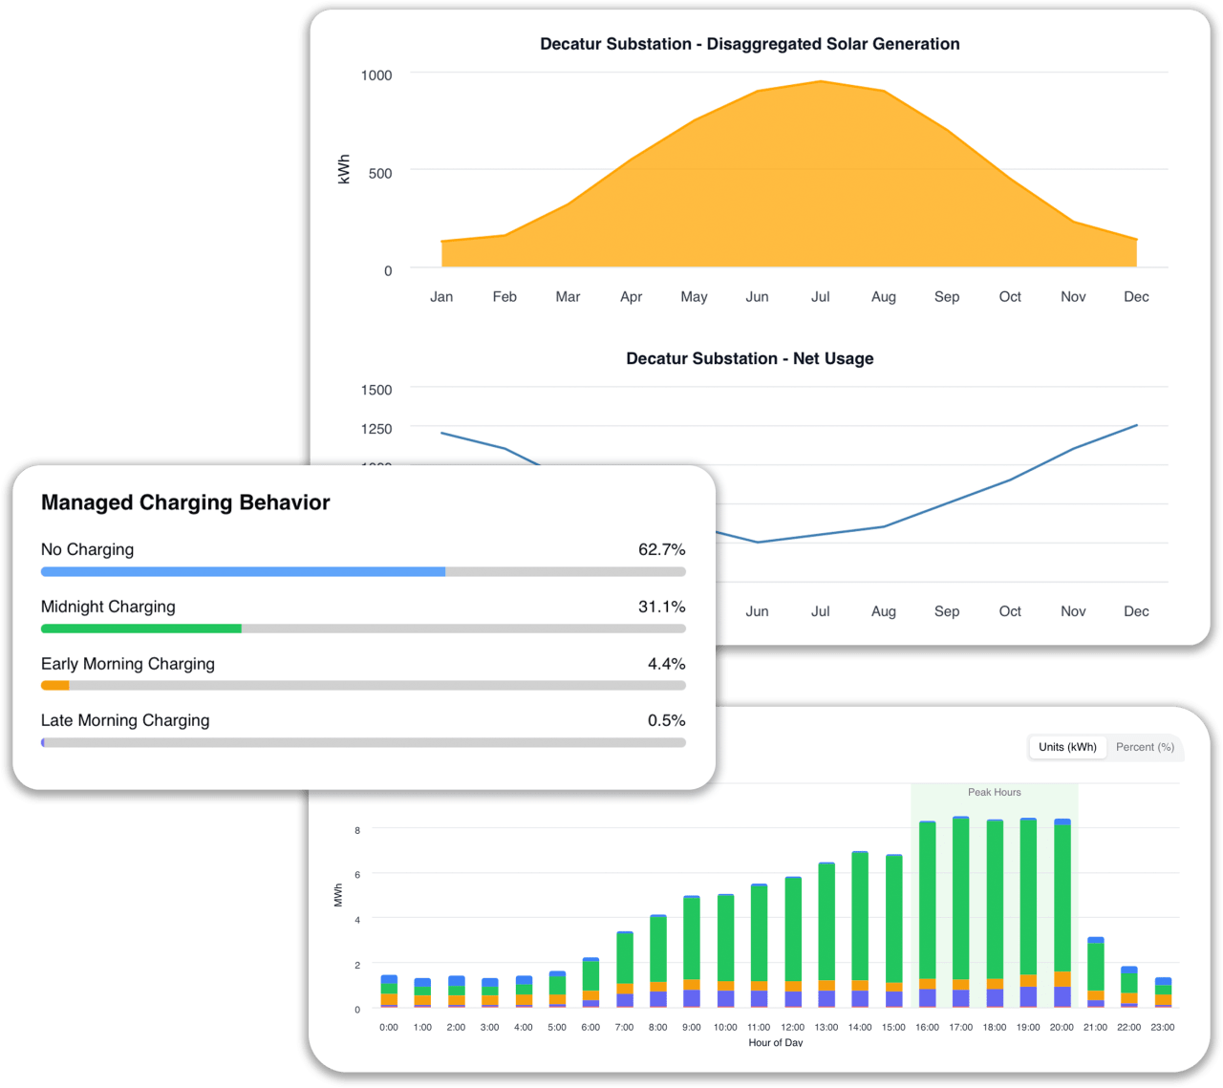Image resolution: width=1223 pixels, height=1088 pixels.
Task: Click the Decatur Substation Net Usage title
Action: tap(750, 358)
